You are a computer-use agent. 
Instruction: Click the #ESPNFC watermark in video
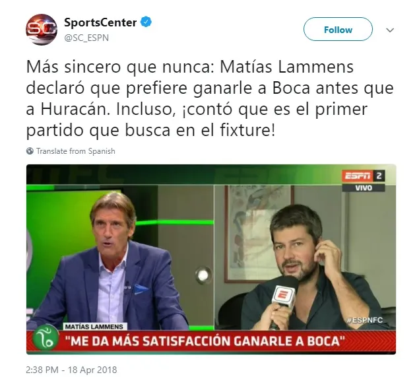pyautogui.click(x=364, y=320)
